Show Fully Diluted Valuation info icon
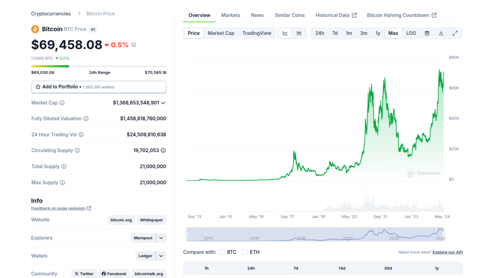 coord(86,118)
